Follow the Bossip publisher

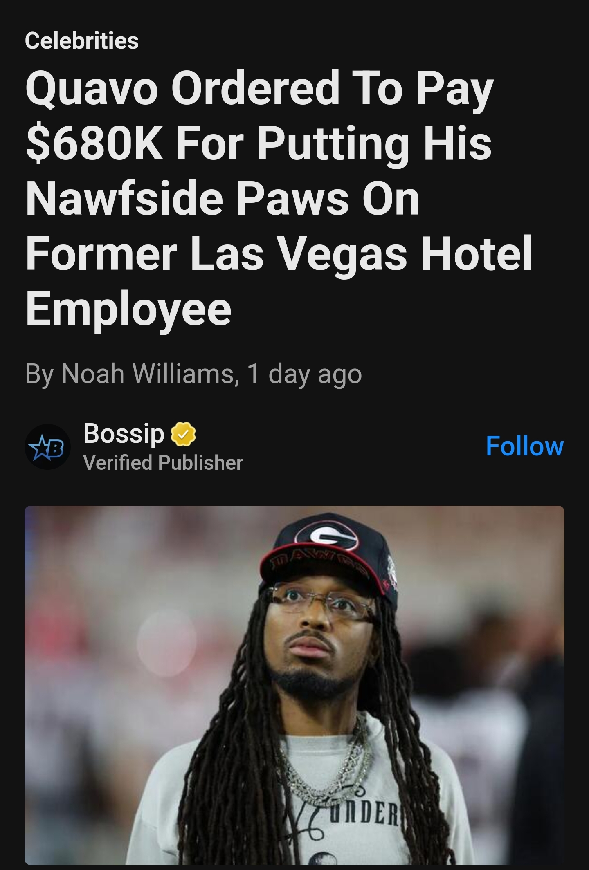coord(525,446)
